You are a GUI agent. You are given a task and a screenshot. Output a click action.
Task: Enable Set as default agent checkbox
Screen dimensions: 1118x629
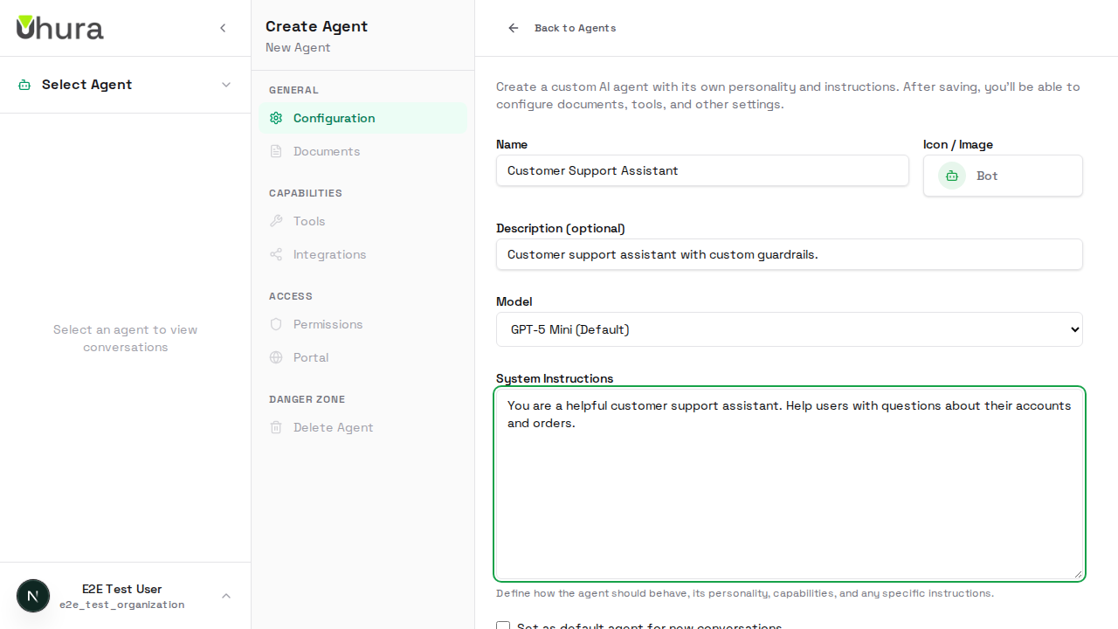click(x=503, y=626)
